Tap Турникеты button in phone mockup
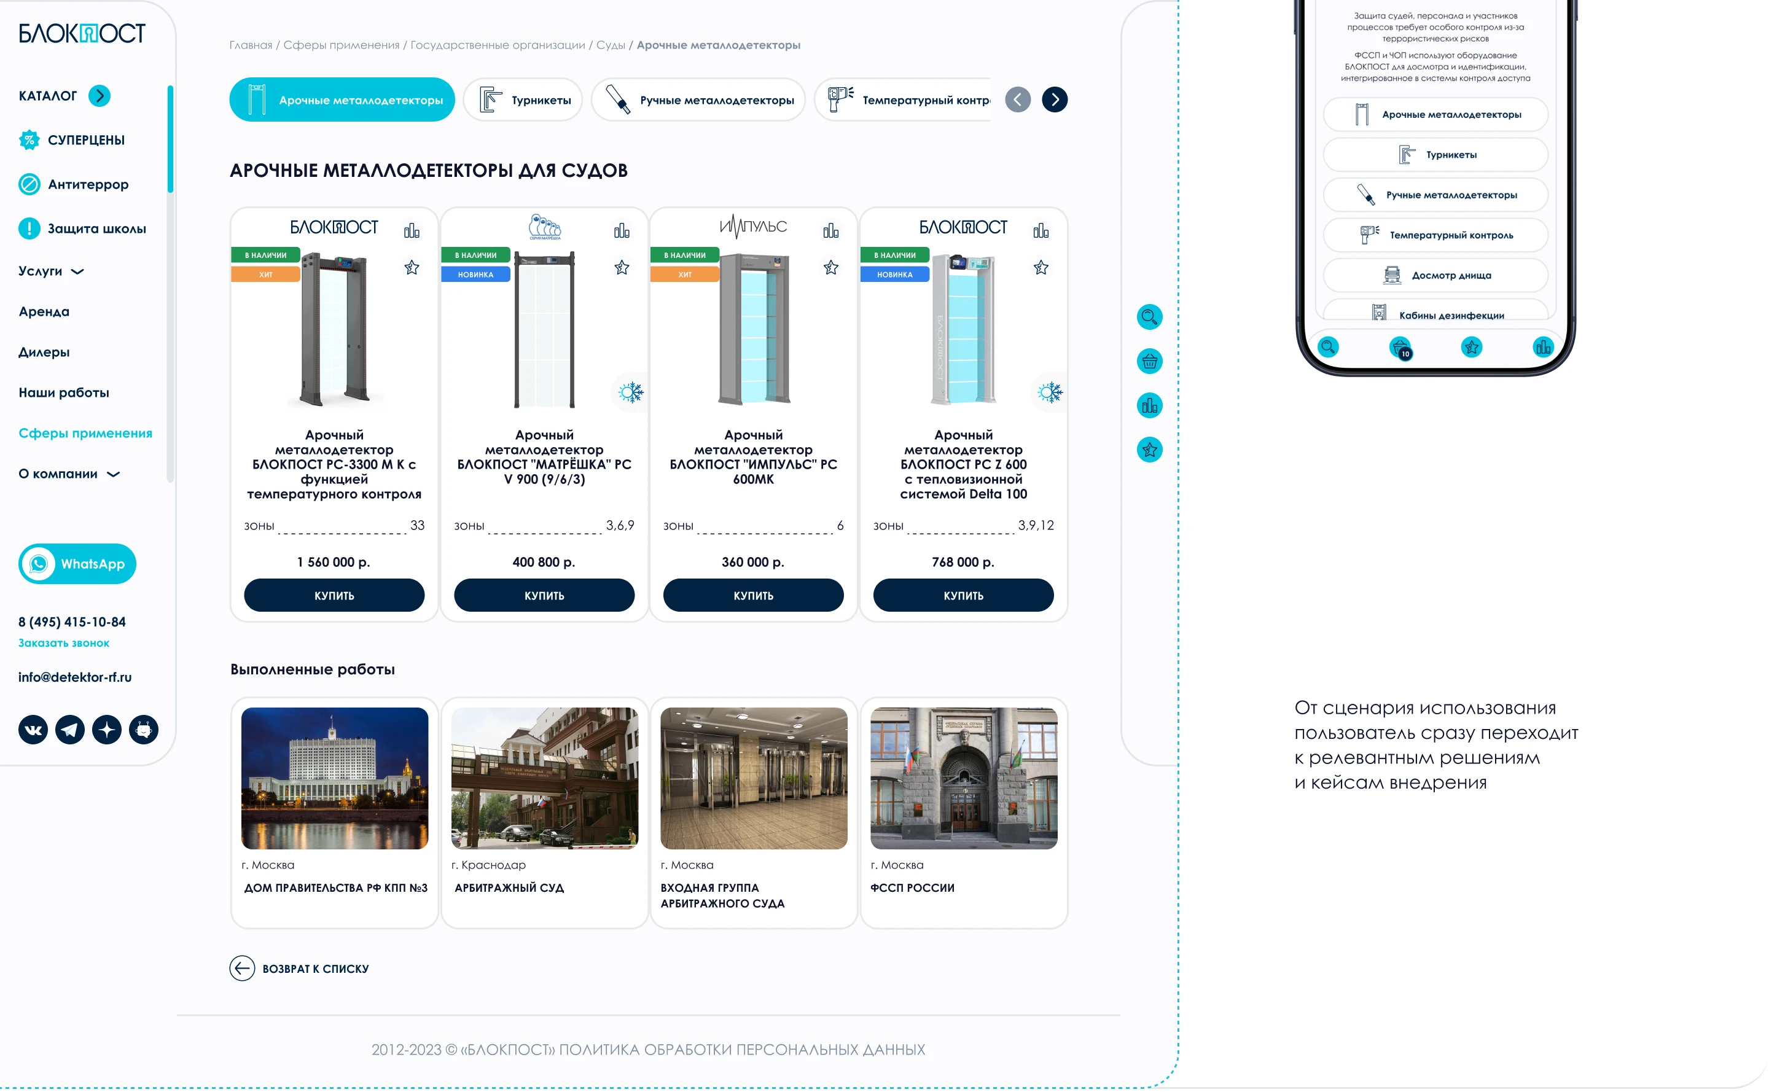This screenshot has height=1092, width=1769. [1435, 155]
